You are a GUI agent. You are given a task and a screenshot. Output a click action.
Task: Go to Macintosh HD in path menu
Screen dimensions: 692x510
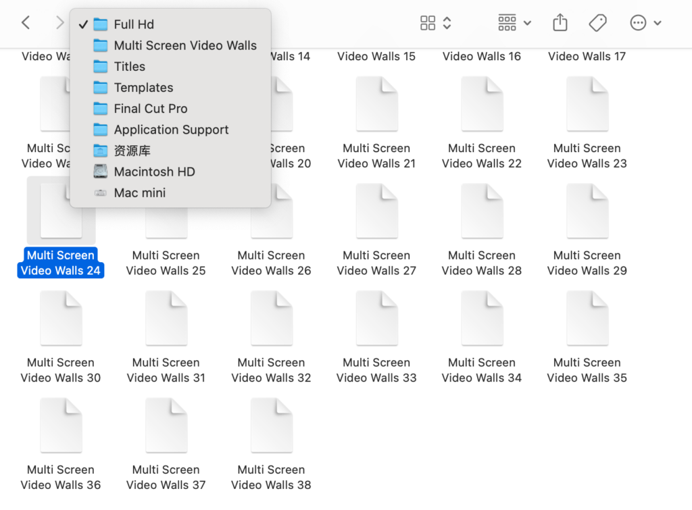(154, 172)
